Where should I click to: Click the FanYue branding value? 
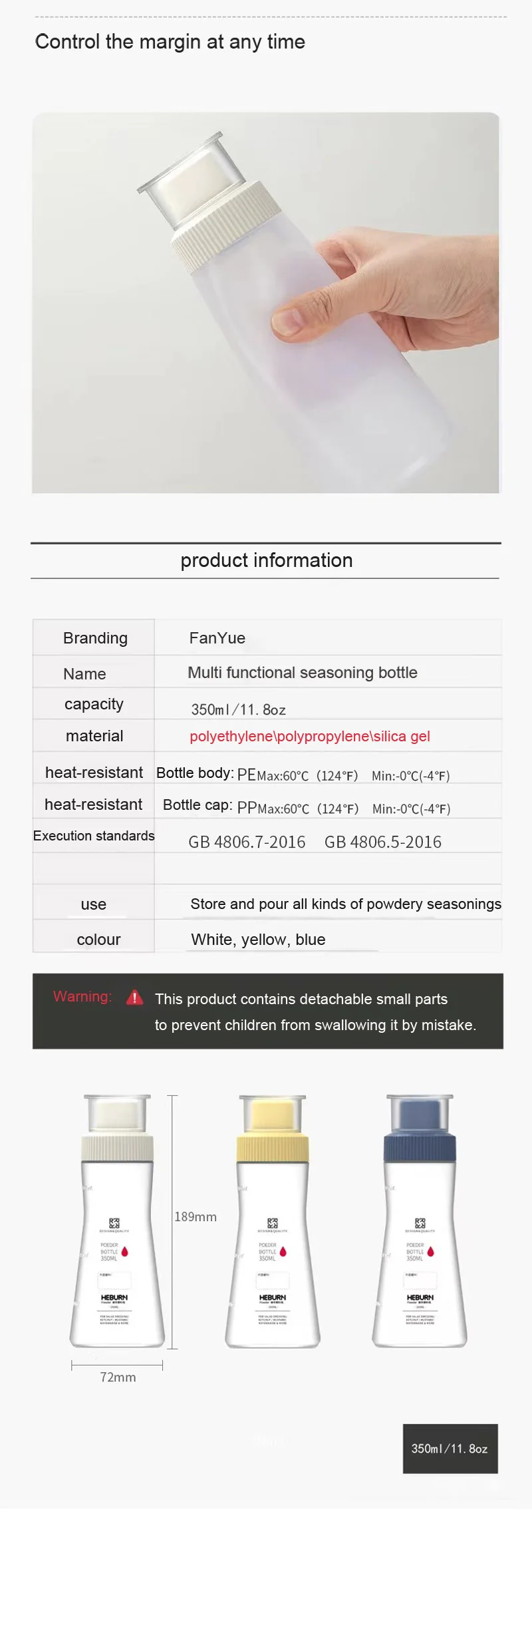[x=217, y=638]
